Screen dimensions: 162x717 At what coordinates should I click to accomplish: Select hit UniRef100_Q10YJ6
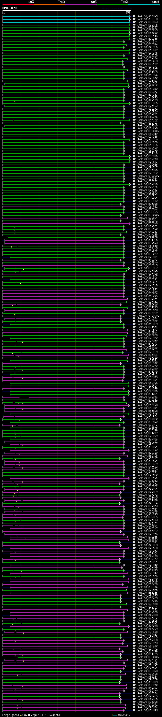[x=145, y=36]
